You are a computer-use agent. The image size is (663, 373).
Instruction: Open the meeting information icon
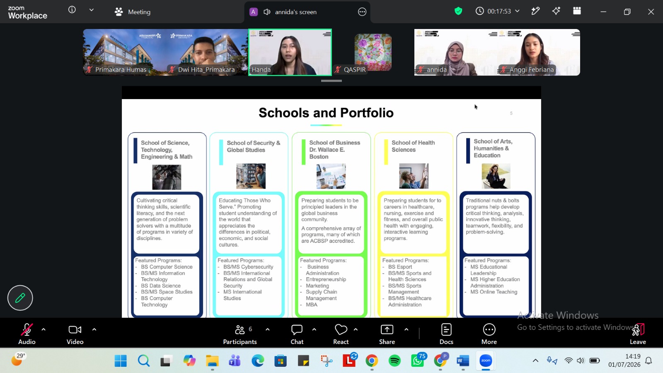click(72, 10)
